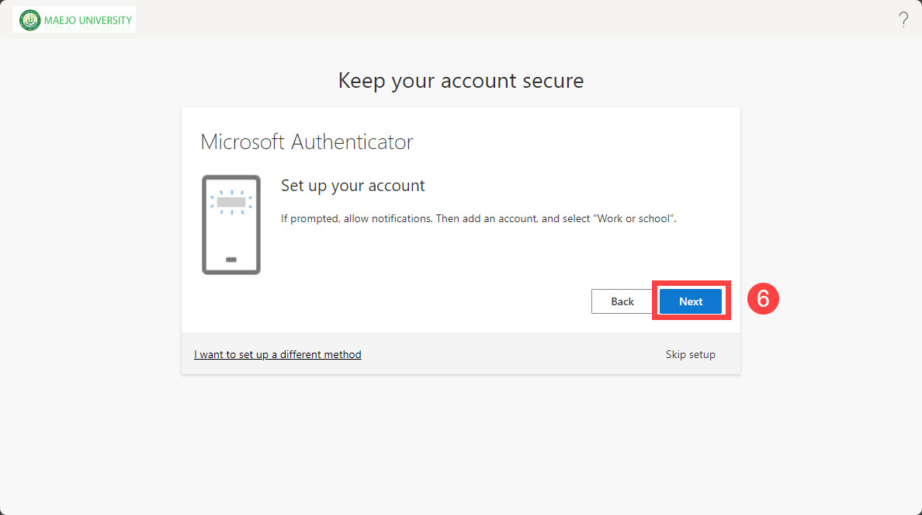The height and width of the screenshot is (515, 922).
Task: Click the gray footer bar of the card
Action: tap(504, 354)
